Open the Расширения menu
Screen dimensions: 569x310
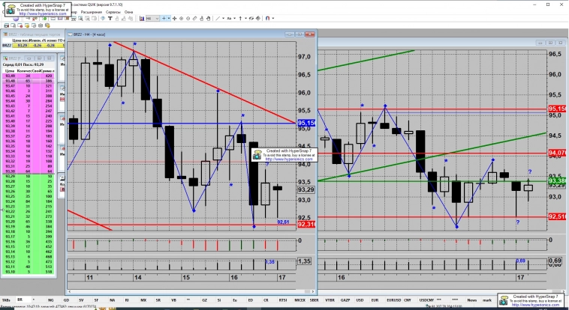tap(91, 12)
